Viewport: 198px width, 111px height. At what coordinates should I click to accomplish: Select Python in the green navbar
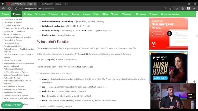(16, 14)
